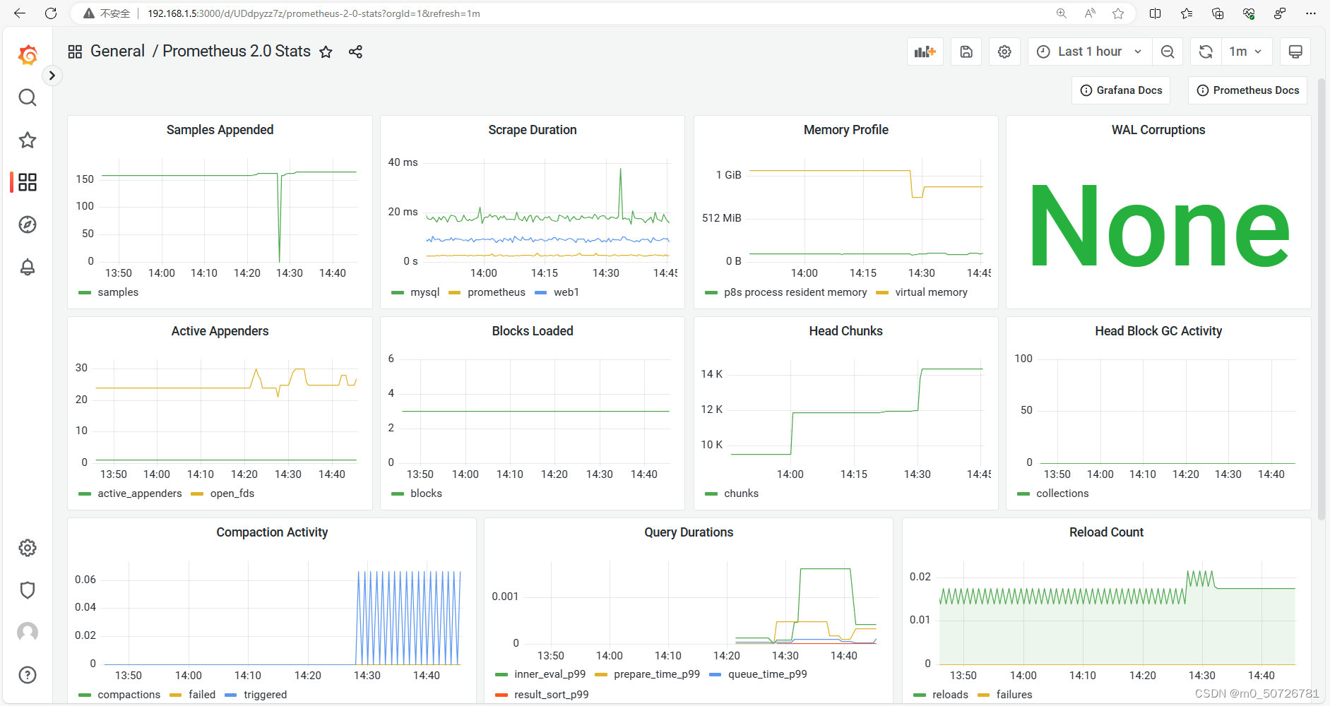Open the Configuration gear in sidebar
Screen dimensions: 1330x706
tap(28, 548)
